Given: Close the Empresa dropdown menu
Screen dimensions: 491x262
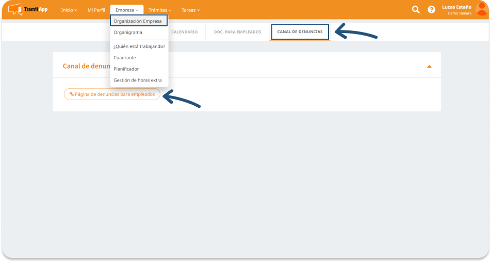Looking at the screenshot, I should coord(126,10).
